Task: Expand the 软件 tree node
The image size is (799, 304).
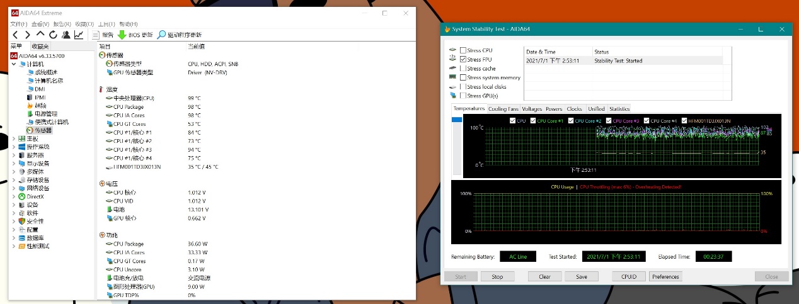Action: click(x=14, y=213)
